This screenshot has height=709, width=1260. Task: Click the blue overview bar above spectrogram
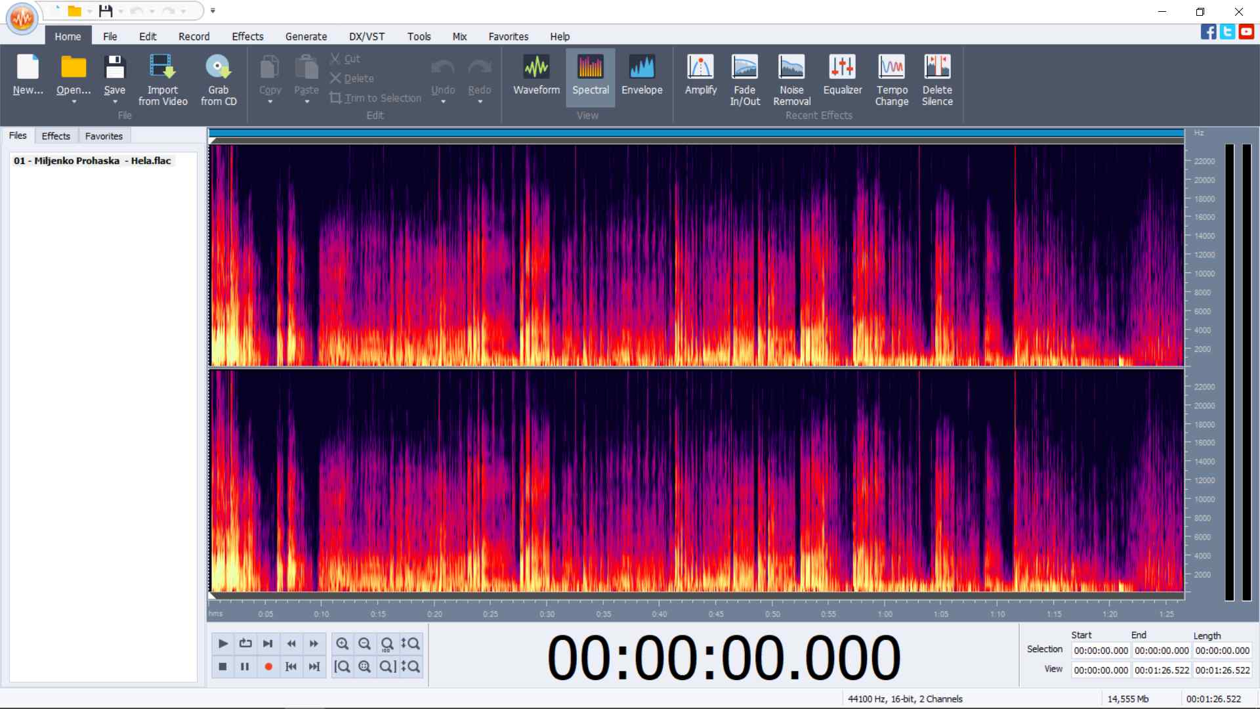[696, 133]
